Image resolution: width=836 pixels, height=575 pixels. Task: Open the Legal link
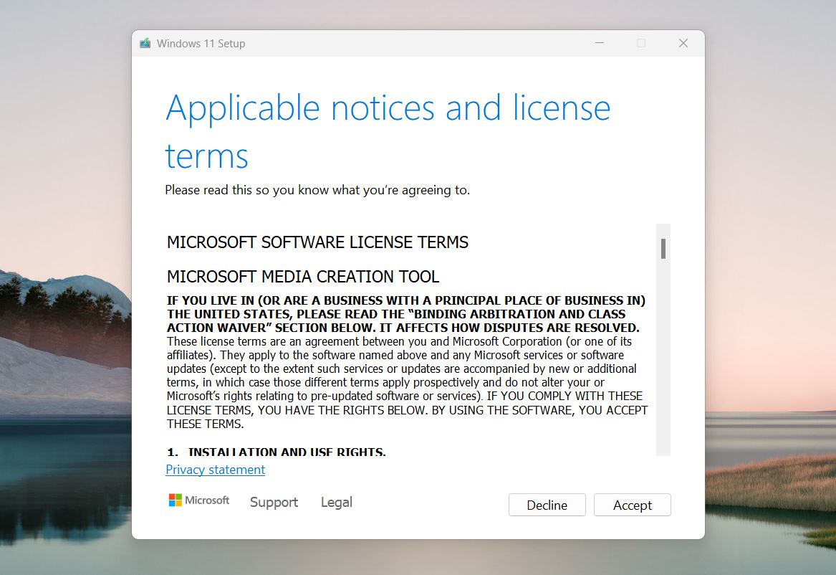[x=337, y=502]
